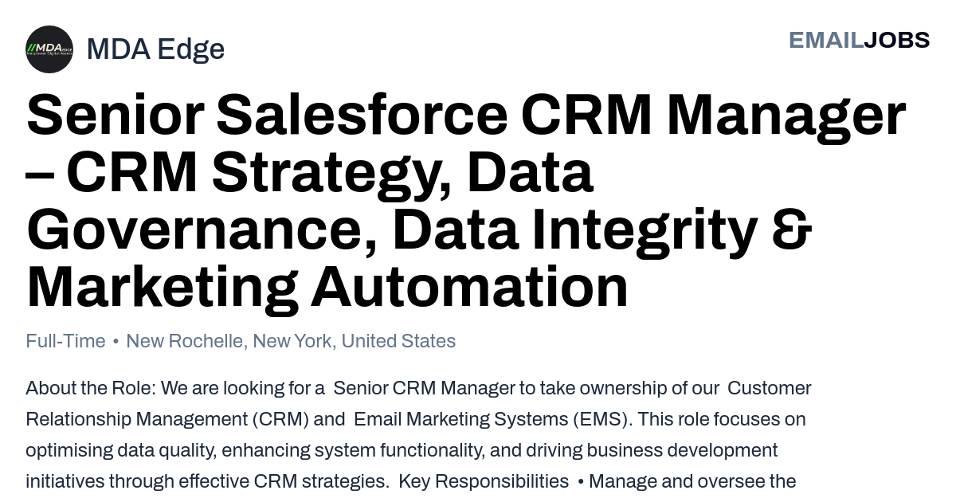Click the ampersand in the job title

[792, 229]
